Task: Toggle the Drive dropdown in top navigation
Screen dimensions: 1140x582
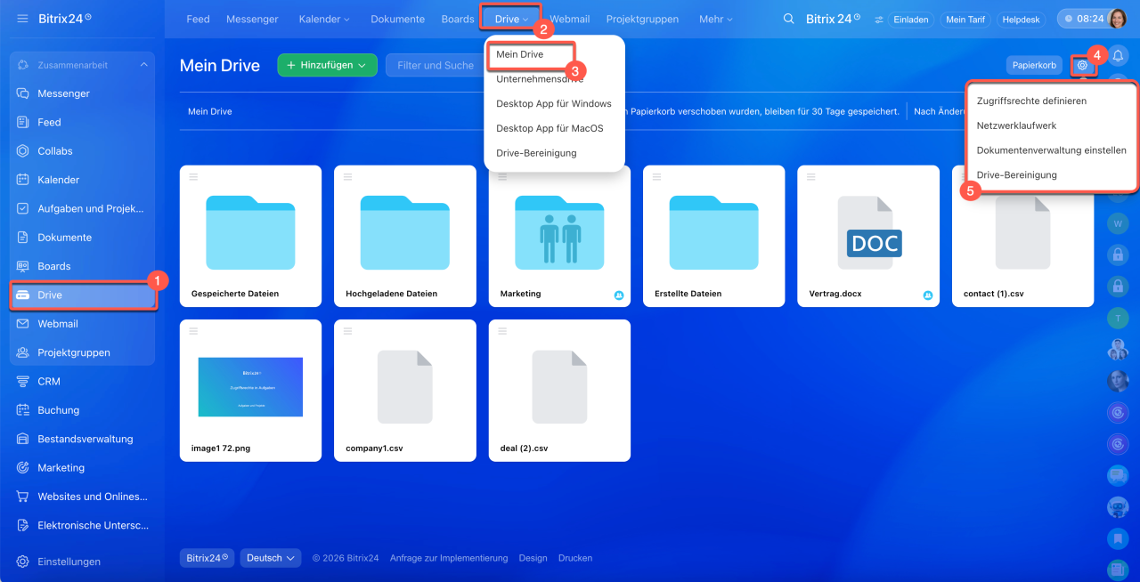Action: (511, 19)
